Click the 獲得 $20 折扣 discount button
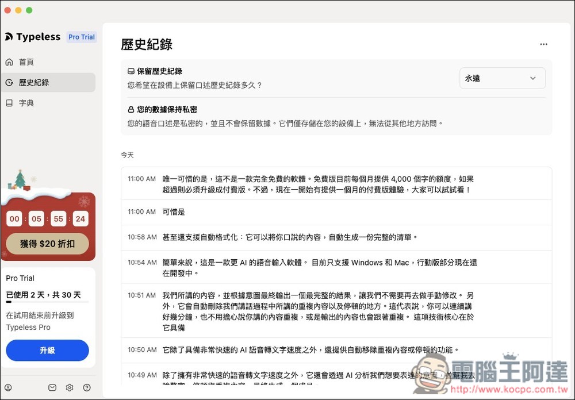Viewport: 575px width, 400px height. pos(47,244)
